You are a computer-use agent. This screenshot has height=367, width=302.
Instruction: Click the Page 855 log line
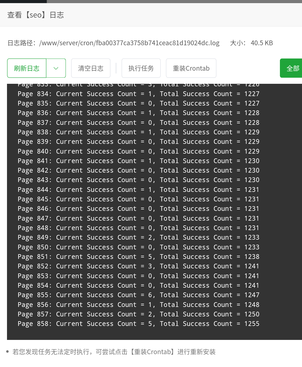pyautogui.click(x=138, y=295)
